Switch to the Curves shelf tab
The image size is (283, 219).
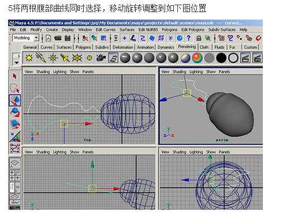click(46, 47)
